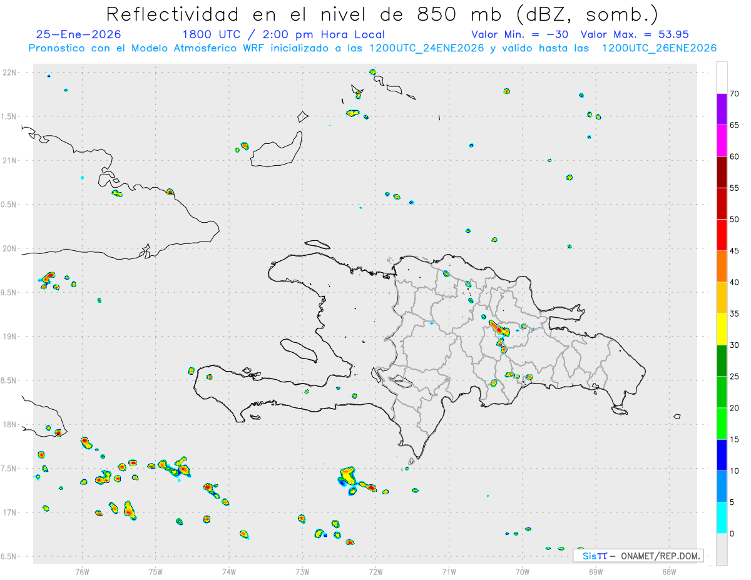
Task: Click the colorbar value label "20"
Action: click(x=735, y=408)
